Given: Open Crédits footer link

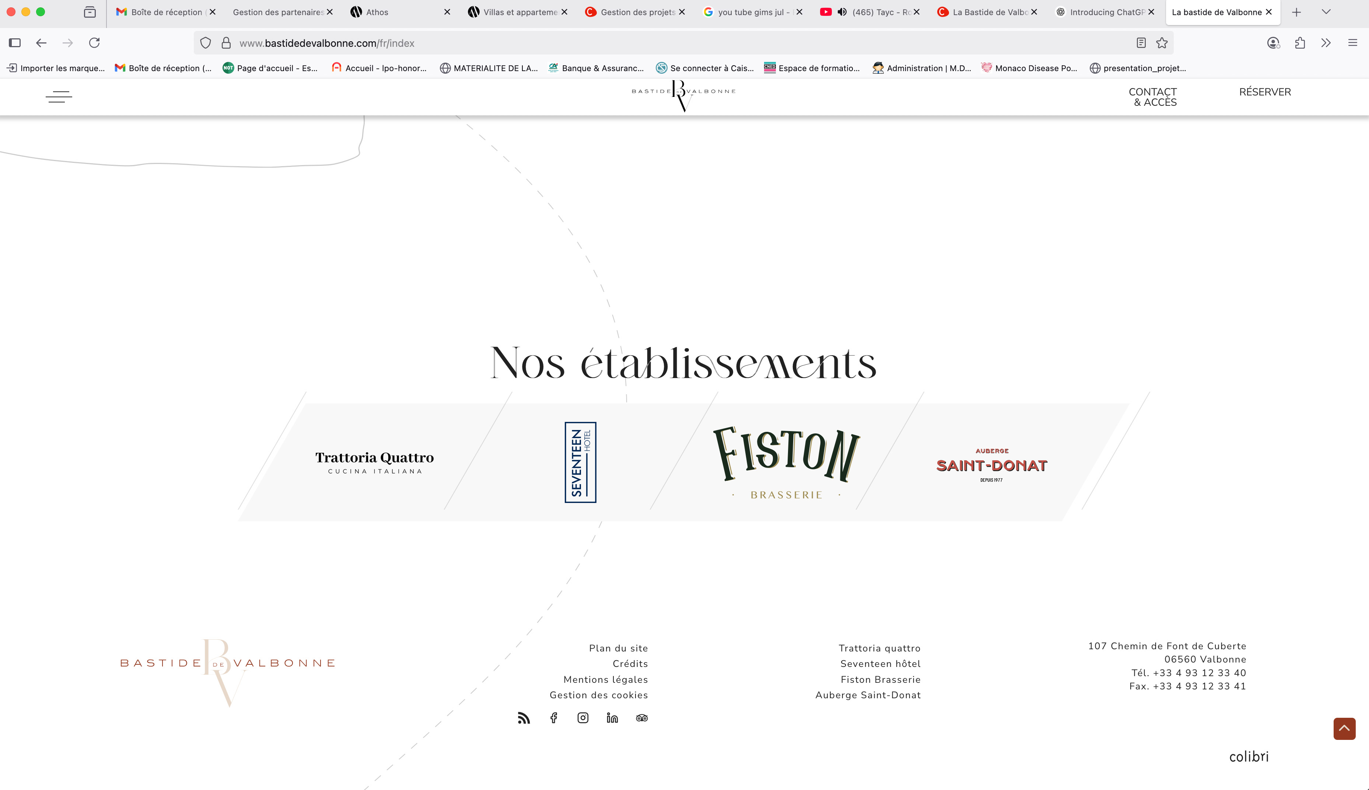Looking at the screenshot, I should coord(630,664).
